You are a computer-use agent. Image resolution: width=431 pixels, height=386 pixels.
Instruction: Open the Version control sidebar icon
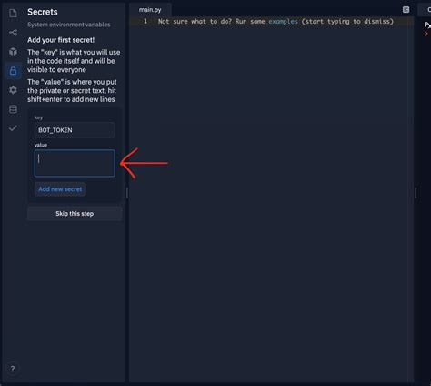pyautogui.click(x=13, y=32)
